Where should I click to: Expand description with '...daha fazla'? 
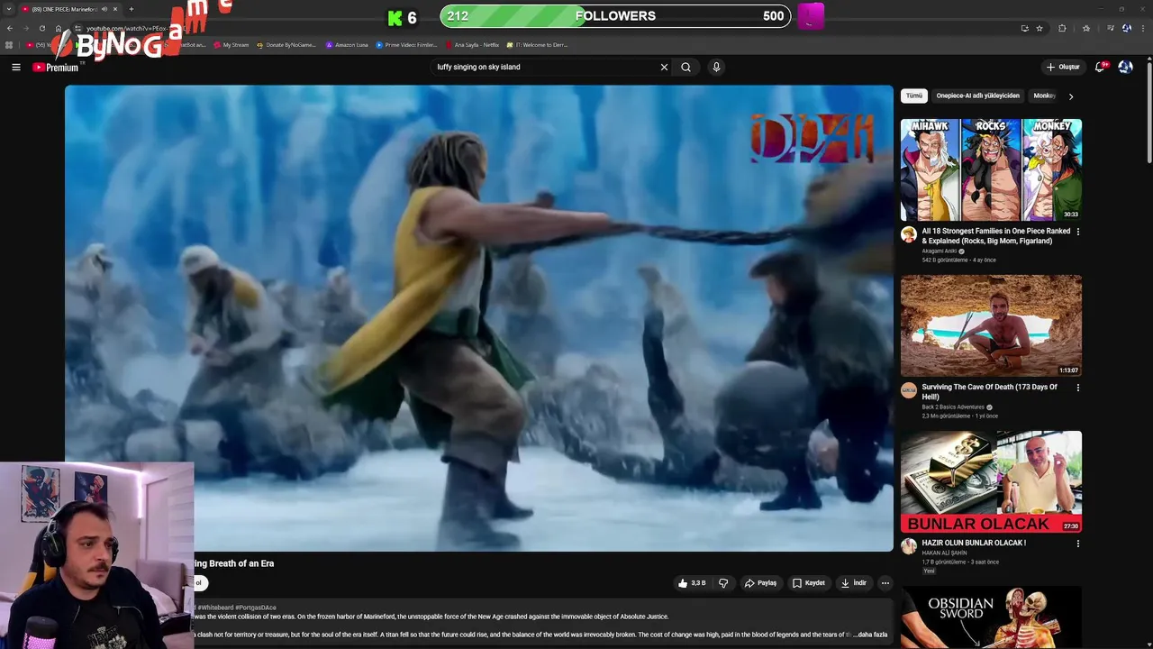pyautogui.click(x=870, y=635)
